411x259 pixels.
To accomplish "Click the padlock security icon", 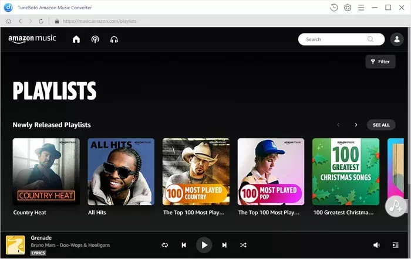I will 57,21.
